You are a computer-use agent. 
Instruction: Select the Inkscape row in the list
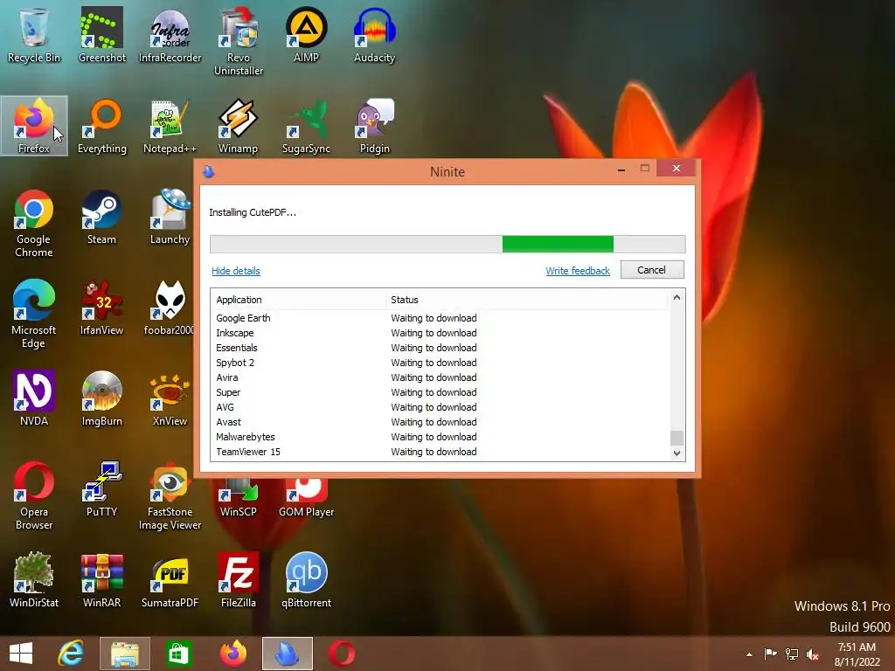[440, 333]
